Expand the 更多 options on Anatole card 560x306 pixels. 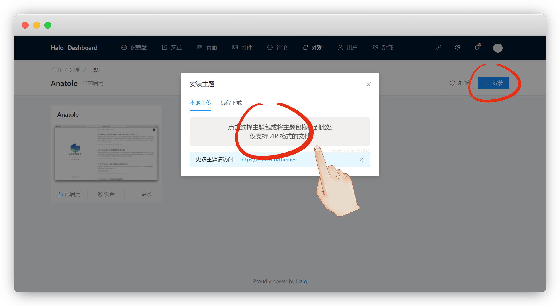[x=143, y=194]
